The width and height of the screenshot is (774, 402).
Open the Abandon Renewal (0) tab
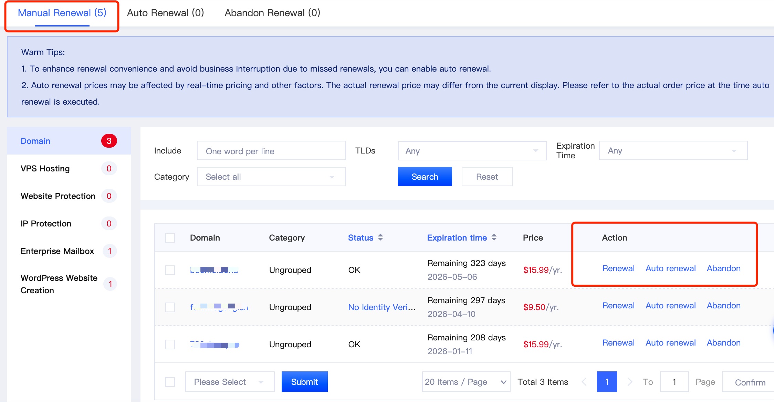[272, 13]
